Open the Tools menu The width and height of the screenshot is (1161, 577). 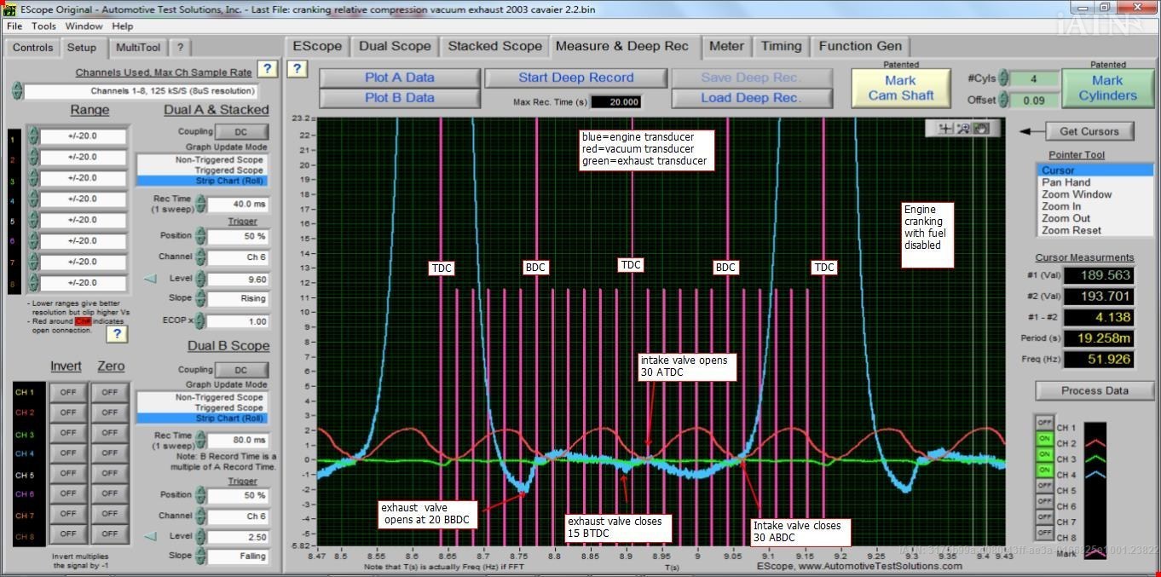43,26
